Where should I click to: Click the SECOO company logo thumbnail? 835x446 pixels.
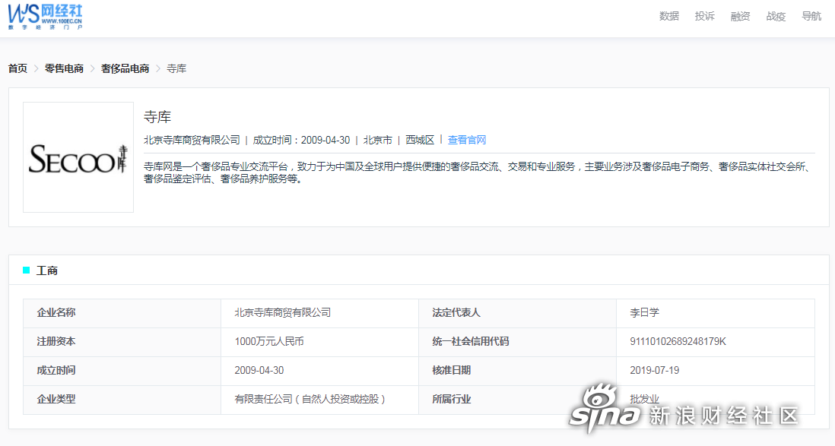78,157
